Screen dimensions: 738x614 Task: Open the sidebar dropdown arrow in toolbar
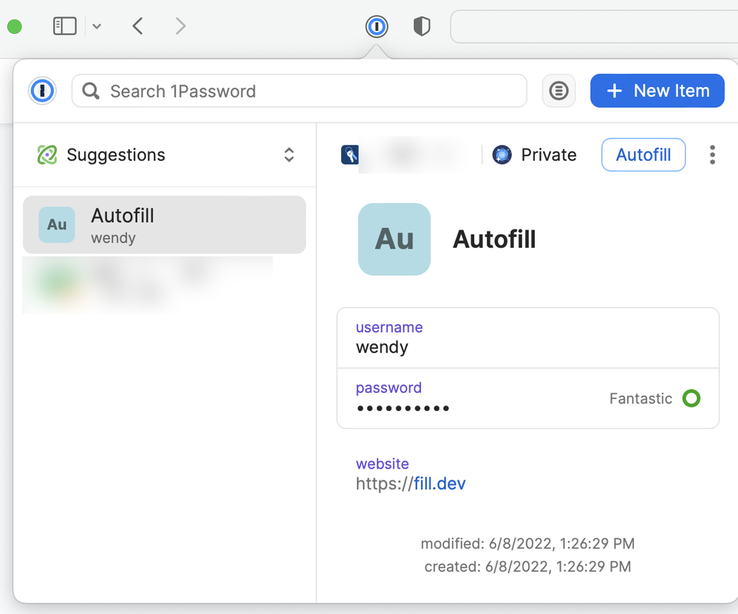pyautogui.click(x=97, y=27)
